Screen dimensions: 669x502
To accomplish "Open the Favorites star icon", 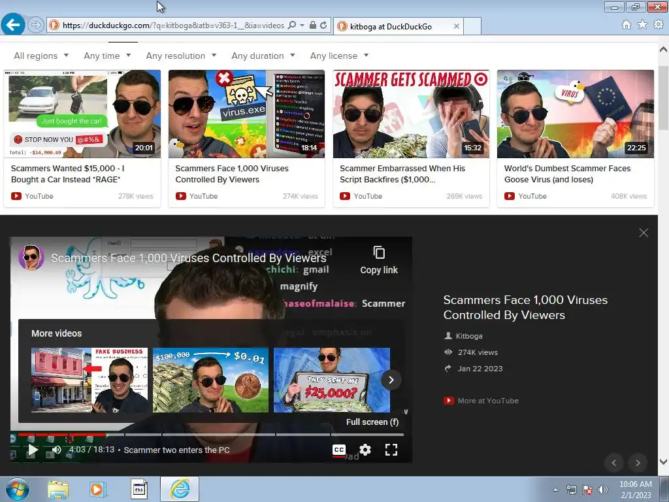I will [x=642, y=25].
